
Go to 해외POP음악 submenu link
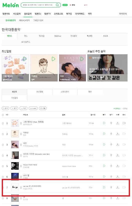click(24, 20)
